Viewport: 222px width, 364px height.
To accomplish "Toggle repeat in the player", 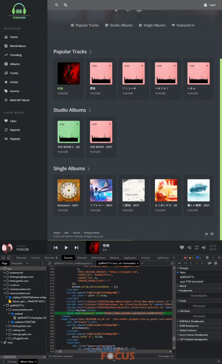I will [197, 248].
